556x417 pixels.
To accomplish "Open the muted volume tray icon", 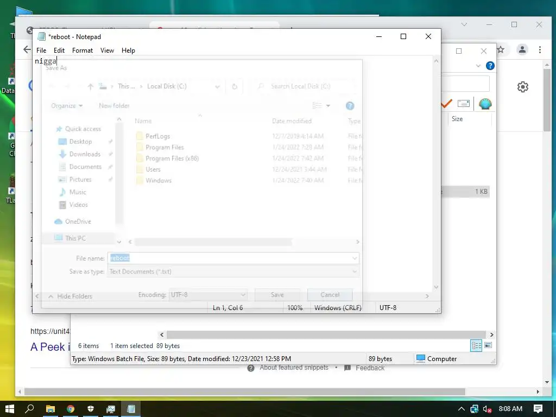I will tap(487, 409).
